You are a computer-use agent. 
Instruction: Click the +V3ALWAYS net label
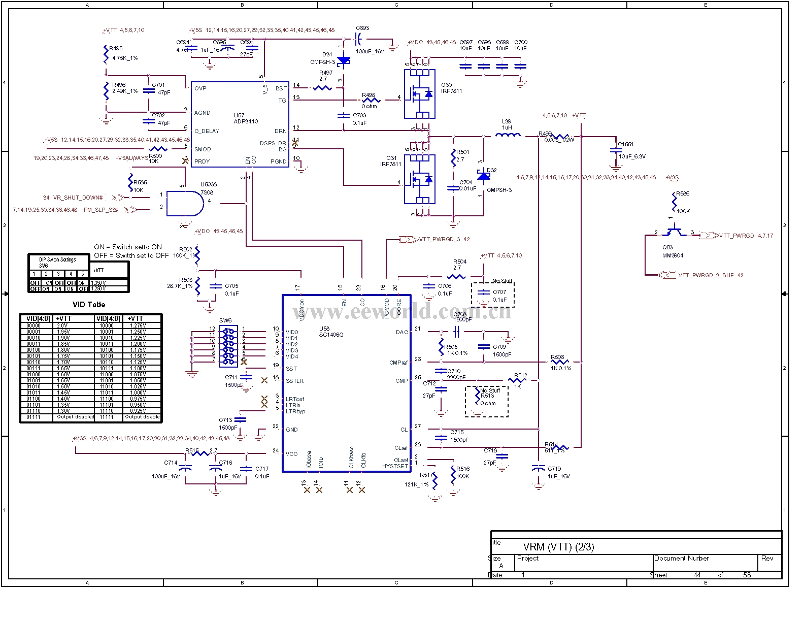click(x=132, y=158)
